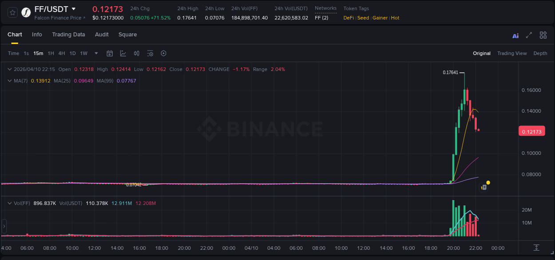Collapse the Vol(FF) volume panel
Screen dimensions: 555x260
point(10,203)
